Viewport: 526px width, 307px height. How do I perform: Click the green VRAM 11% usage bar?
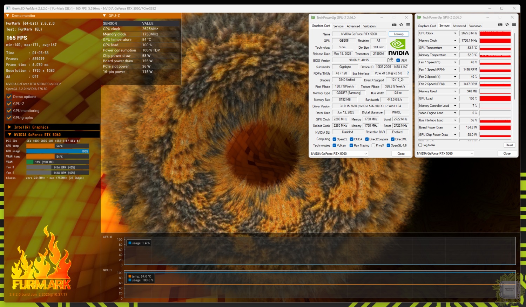coord(30,162)
